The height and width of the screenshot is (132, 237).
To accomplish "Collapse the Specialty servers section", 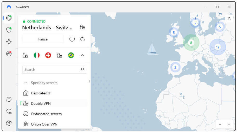I will pos(26,82).
